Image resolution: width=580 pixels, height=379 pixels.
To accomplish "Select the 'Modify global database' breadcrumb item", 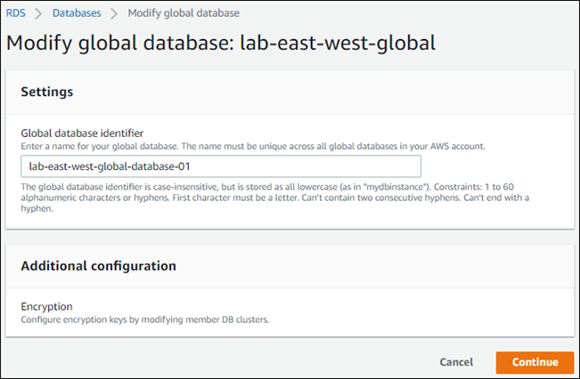I will [x=184, y=13].
